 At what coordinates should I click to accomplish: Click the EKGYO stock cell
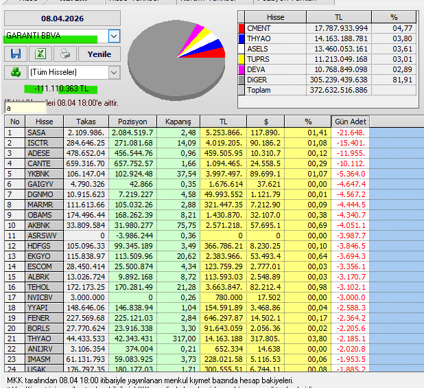(x=45, y=256)
